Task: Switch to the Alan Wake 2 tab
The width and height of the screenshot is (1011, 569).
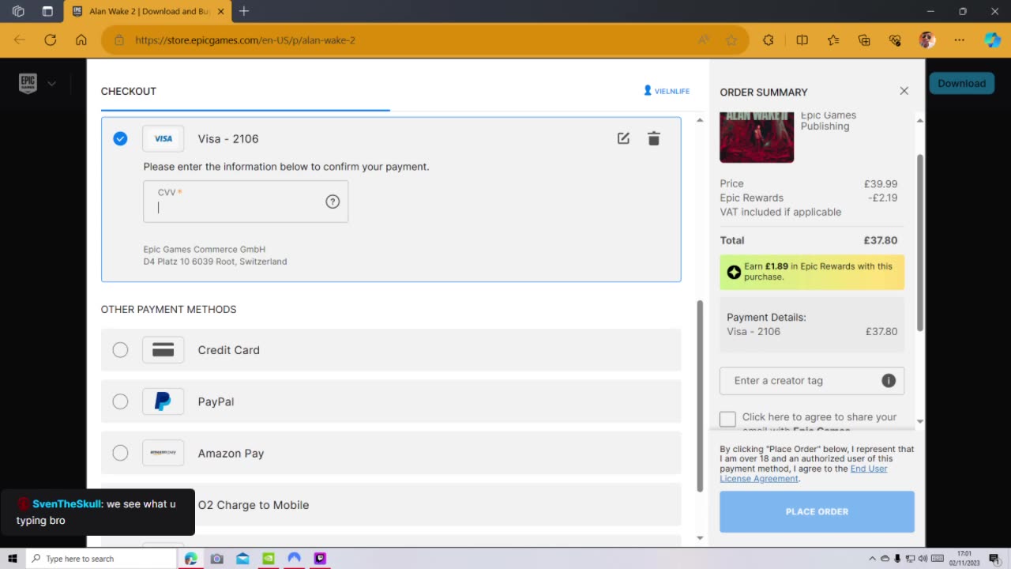Action: point(147,11)
